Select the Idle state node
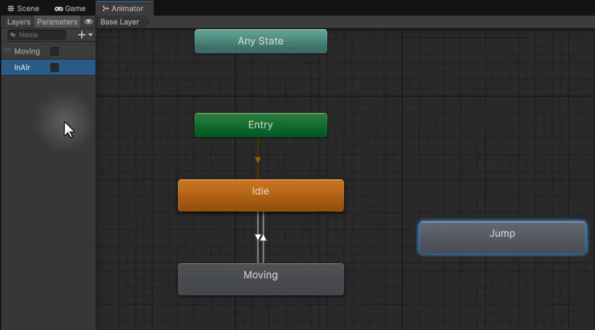Viewport: 595px width, 330px height. tap(261, 195)
